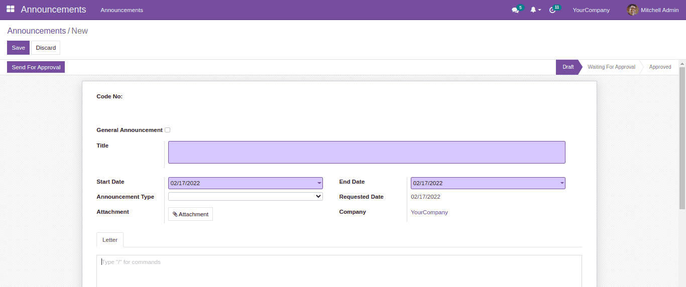Select the Letter tab

110,240
